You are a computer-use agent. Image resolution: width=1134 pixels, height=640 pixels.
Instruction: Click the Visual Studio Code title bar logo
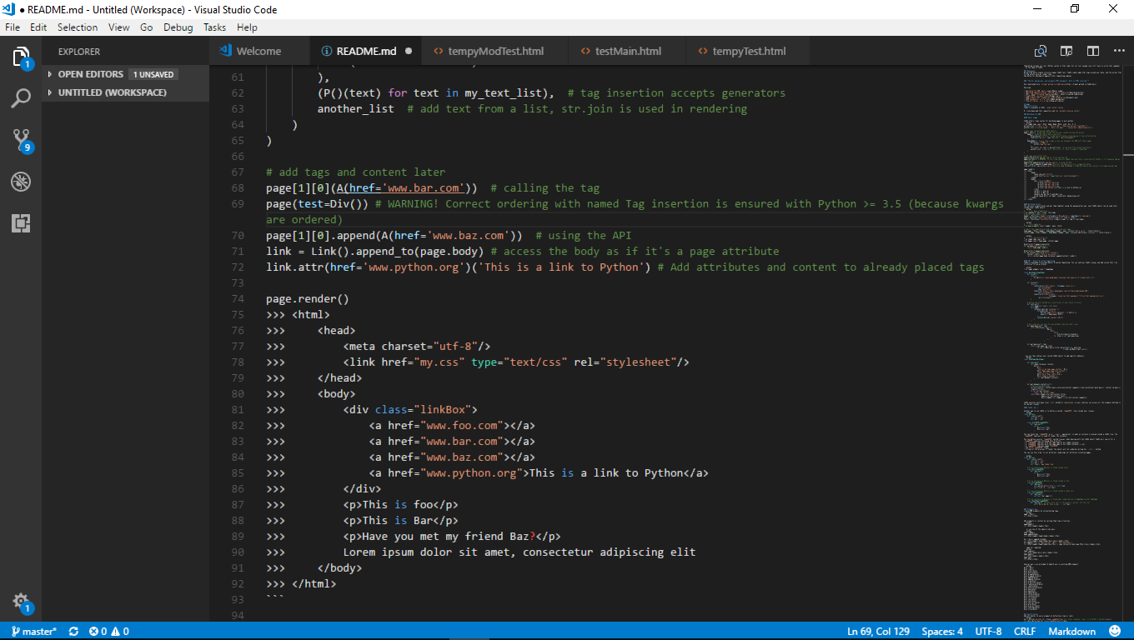point(10,9)
